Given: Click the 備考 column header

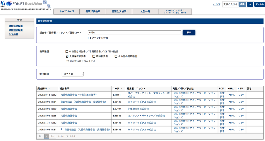Looking at the screenshot, I should coord(255,89).
